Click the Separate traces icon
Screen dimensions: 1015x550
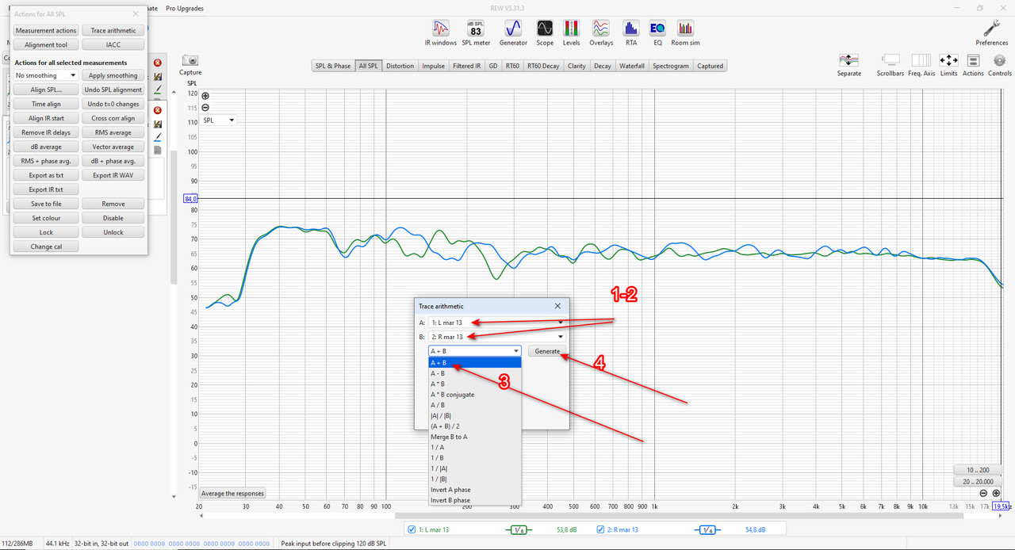(x=849, y=65)
